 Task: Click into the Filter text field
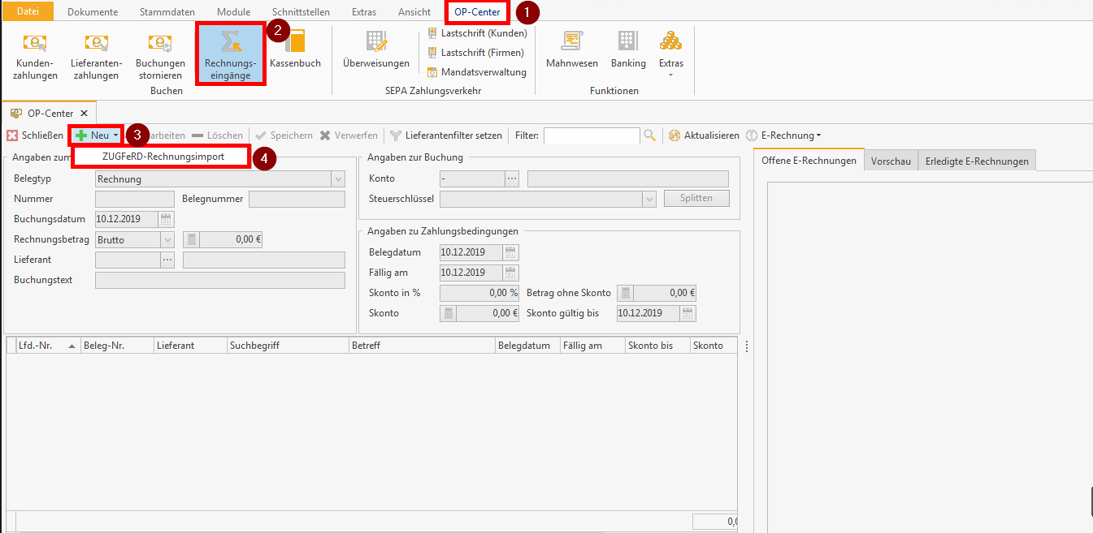click(591, 136)
